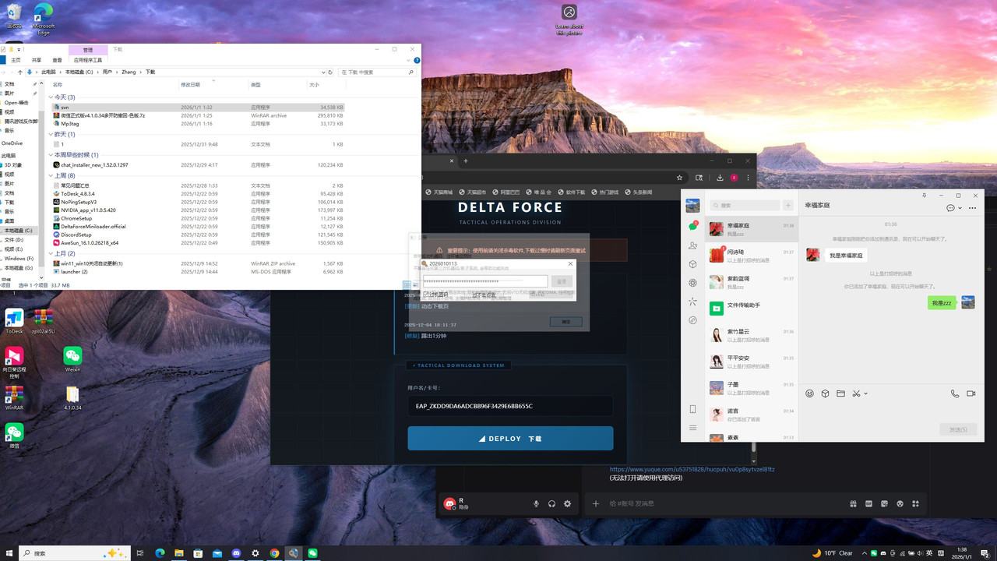Screen dimensions: 997x561
Task: Open the 天猫商城 bookmark in Chrome
Action: coord(439,192)
